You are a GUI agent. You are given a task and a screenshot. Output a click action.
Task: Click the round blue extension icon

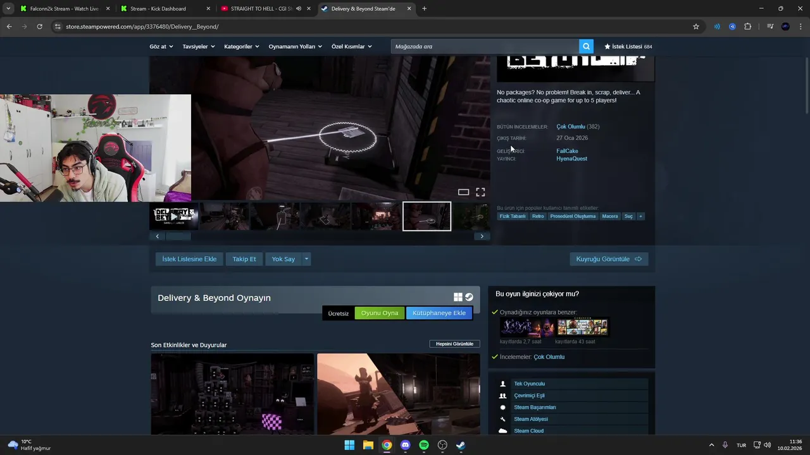(732, 27)
